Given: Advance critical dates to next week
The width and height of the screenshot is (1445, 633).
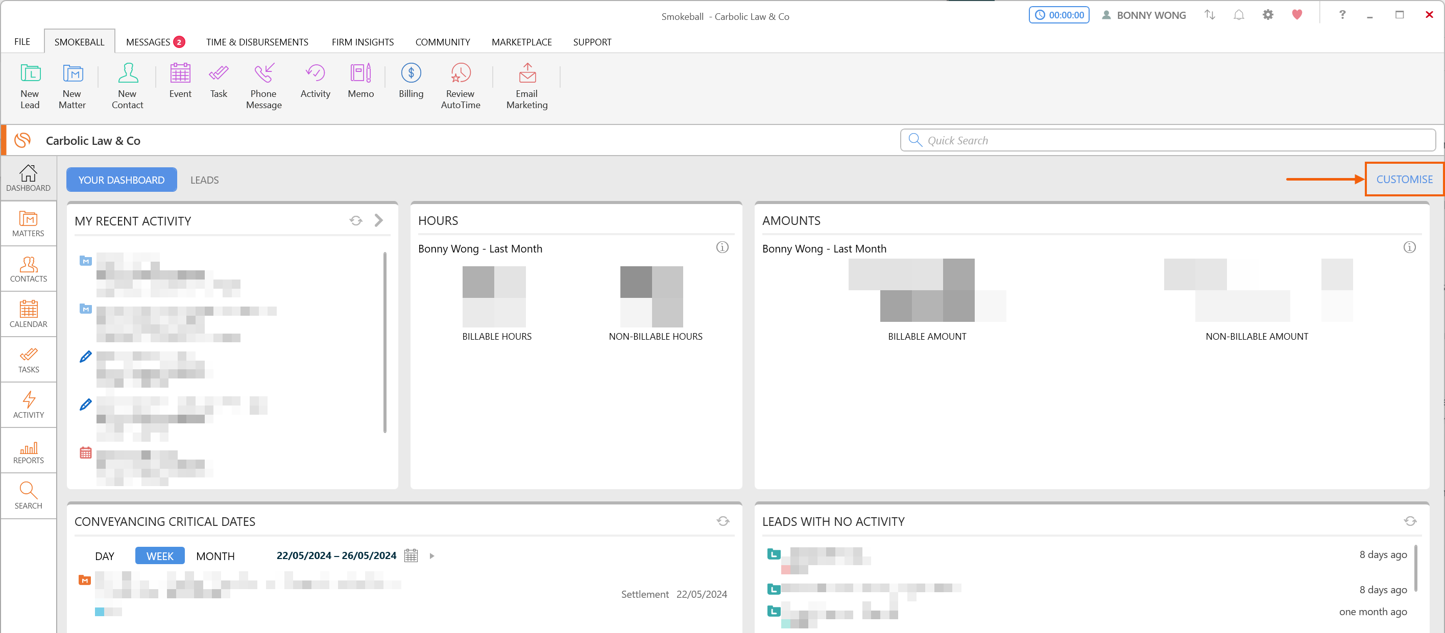Looking at the screenshot, I should [432, 556].
